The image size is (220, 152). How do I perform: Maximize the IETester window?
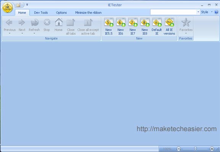(x=209, y=5)
